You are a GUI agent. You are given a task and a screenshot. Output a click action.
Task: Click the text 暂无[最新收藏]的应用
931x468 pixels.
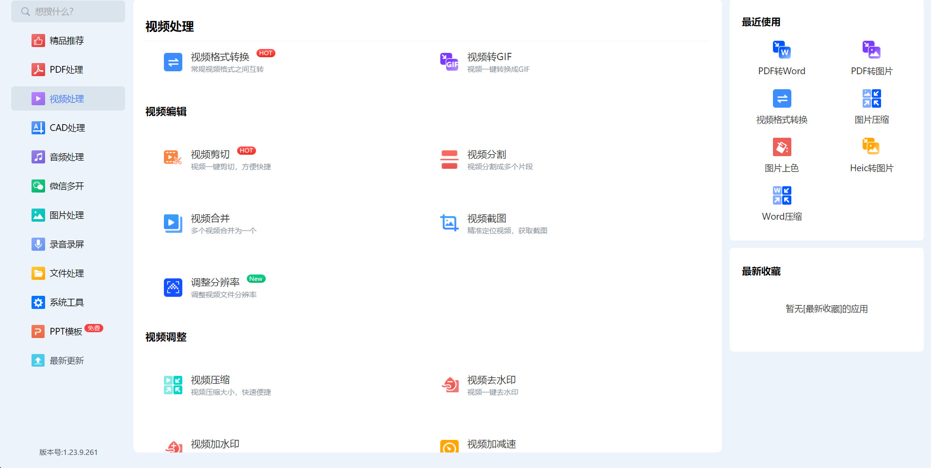coord(827,309)
